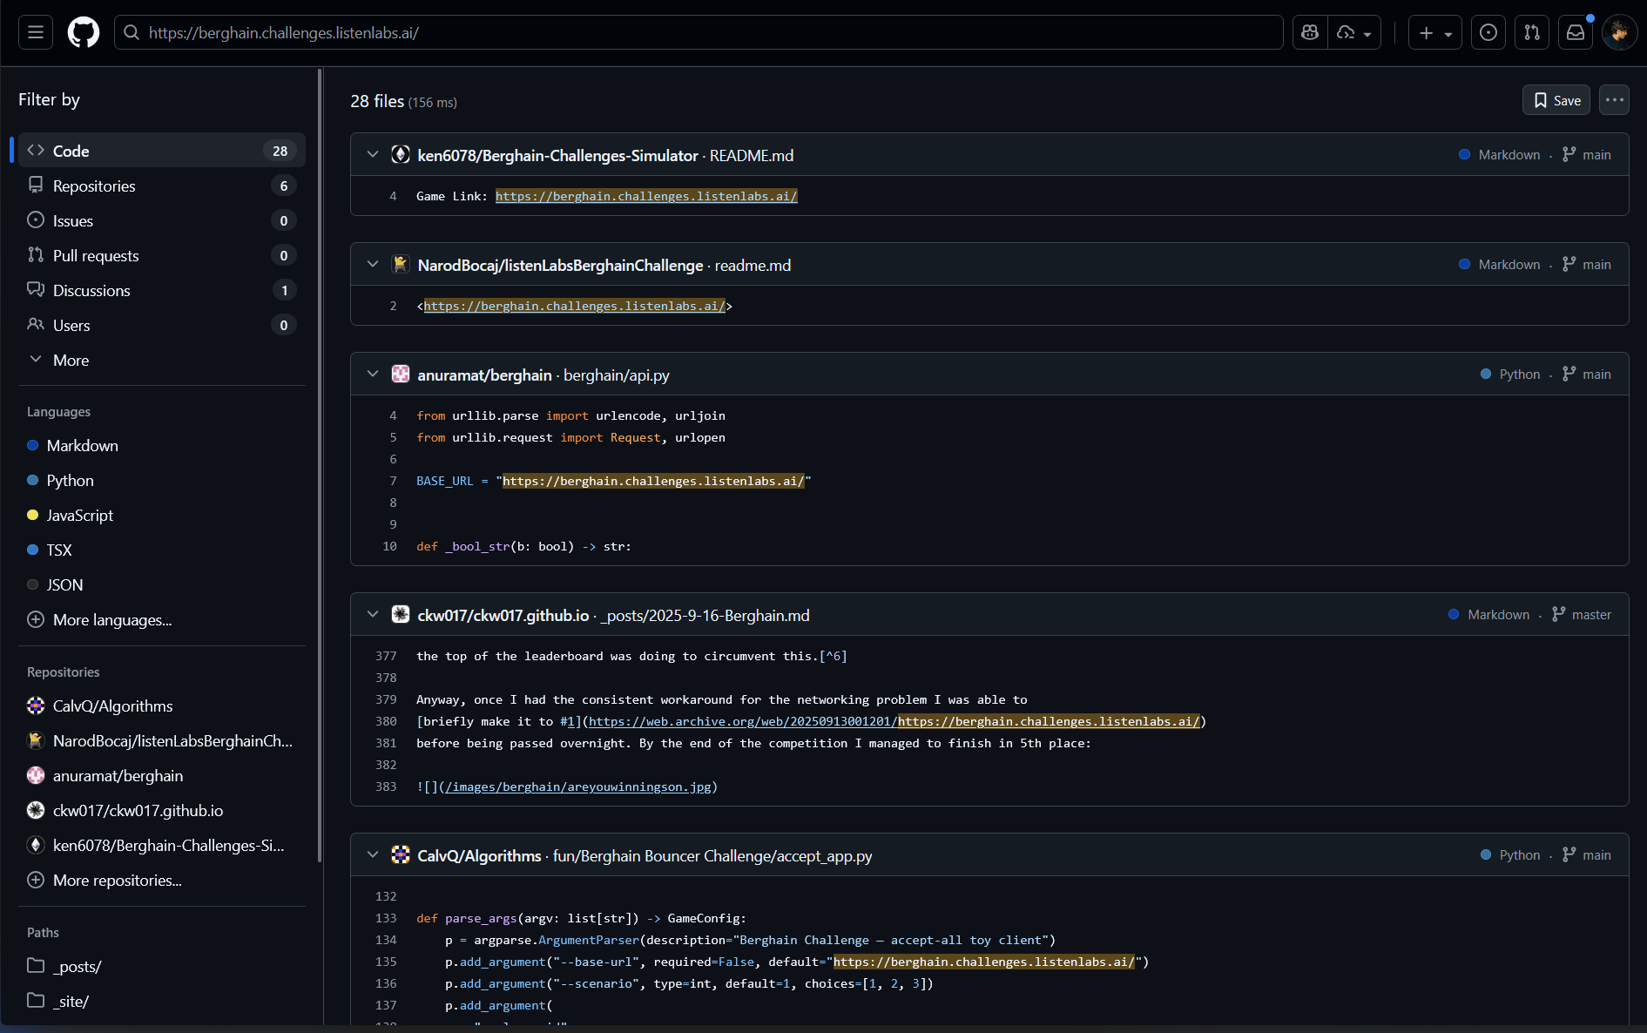Click master branch label on ckw017 result
This screenshot has height=1033, width=1647.
coord(1582,614)
